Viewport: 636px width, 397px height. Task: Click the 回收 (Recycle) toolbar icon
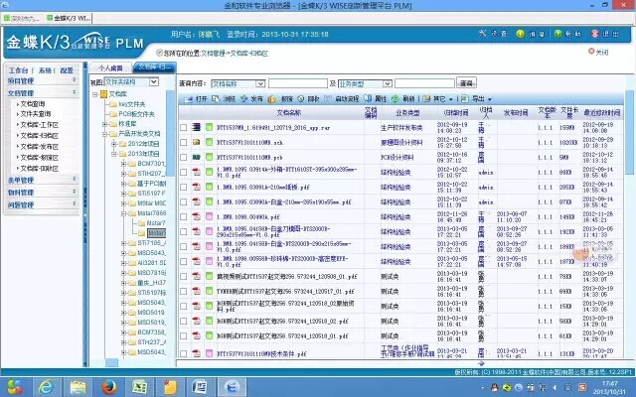pyautogui.click(x=301, y=99)
